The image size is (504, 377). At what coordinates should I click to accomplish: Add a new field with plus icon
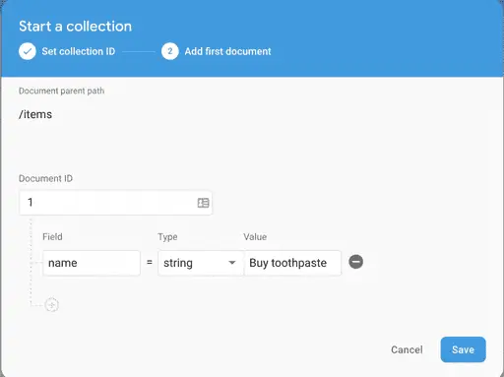[x=51, y=305]
